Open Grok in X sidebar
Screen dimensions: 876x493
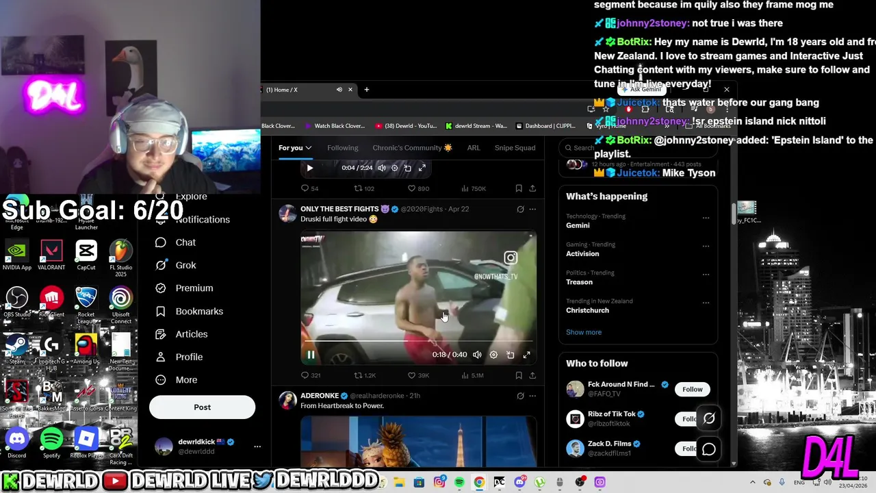pos(175,265)
